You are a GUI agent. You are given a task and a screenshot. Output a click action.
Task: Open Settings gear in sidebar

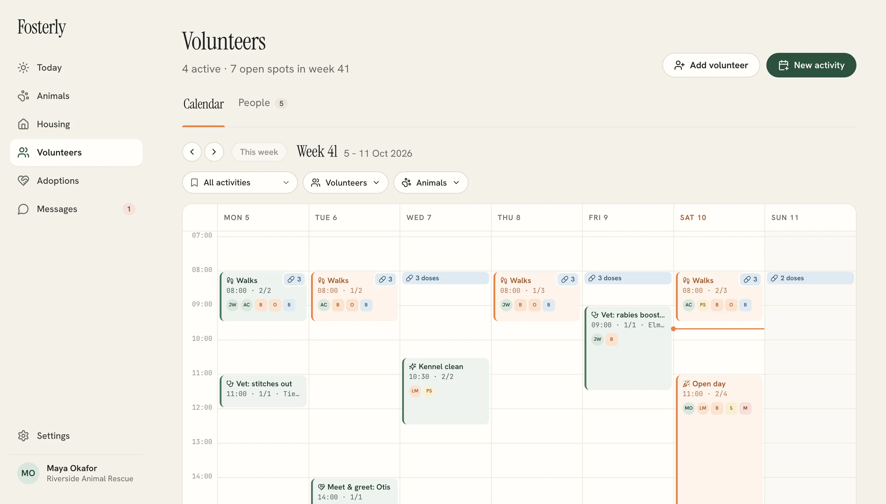pyautogui.click(x=76, y=435)
